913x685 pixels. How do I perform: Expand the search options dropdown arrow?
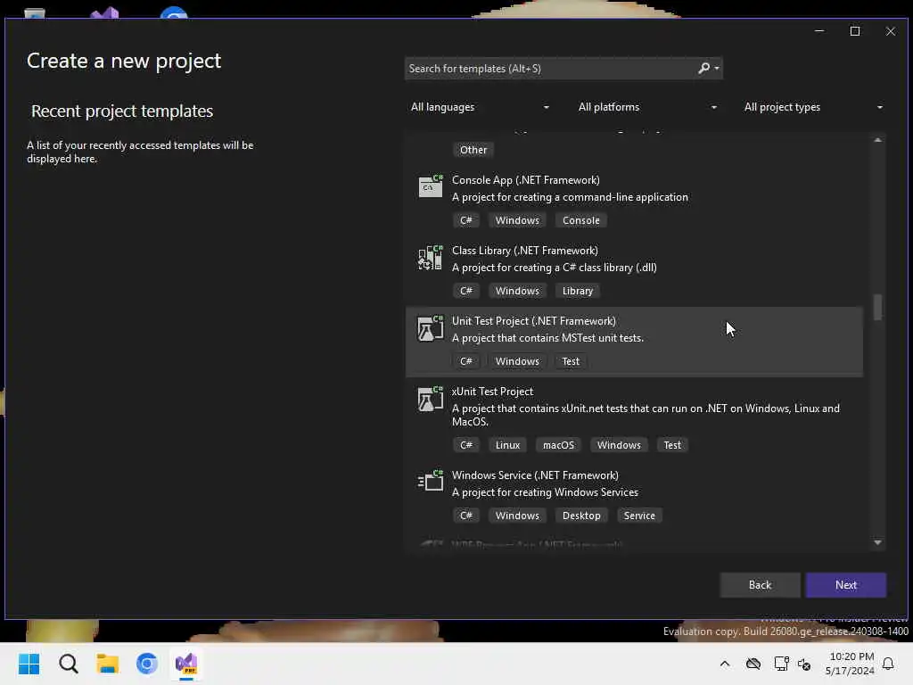coord(717,68)
